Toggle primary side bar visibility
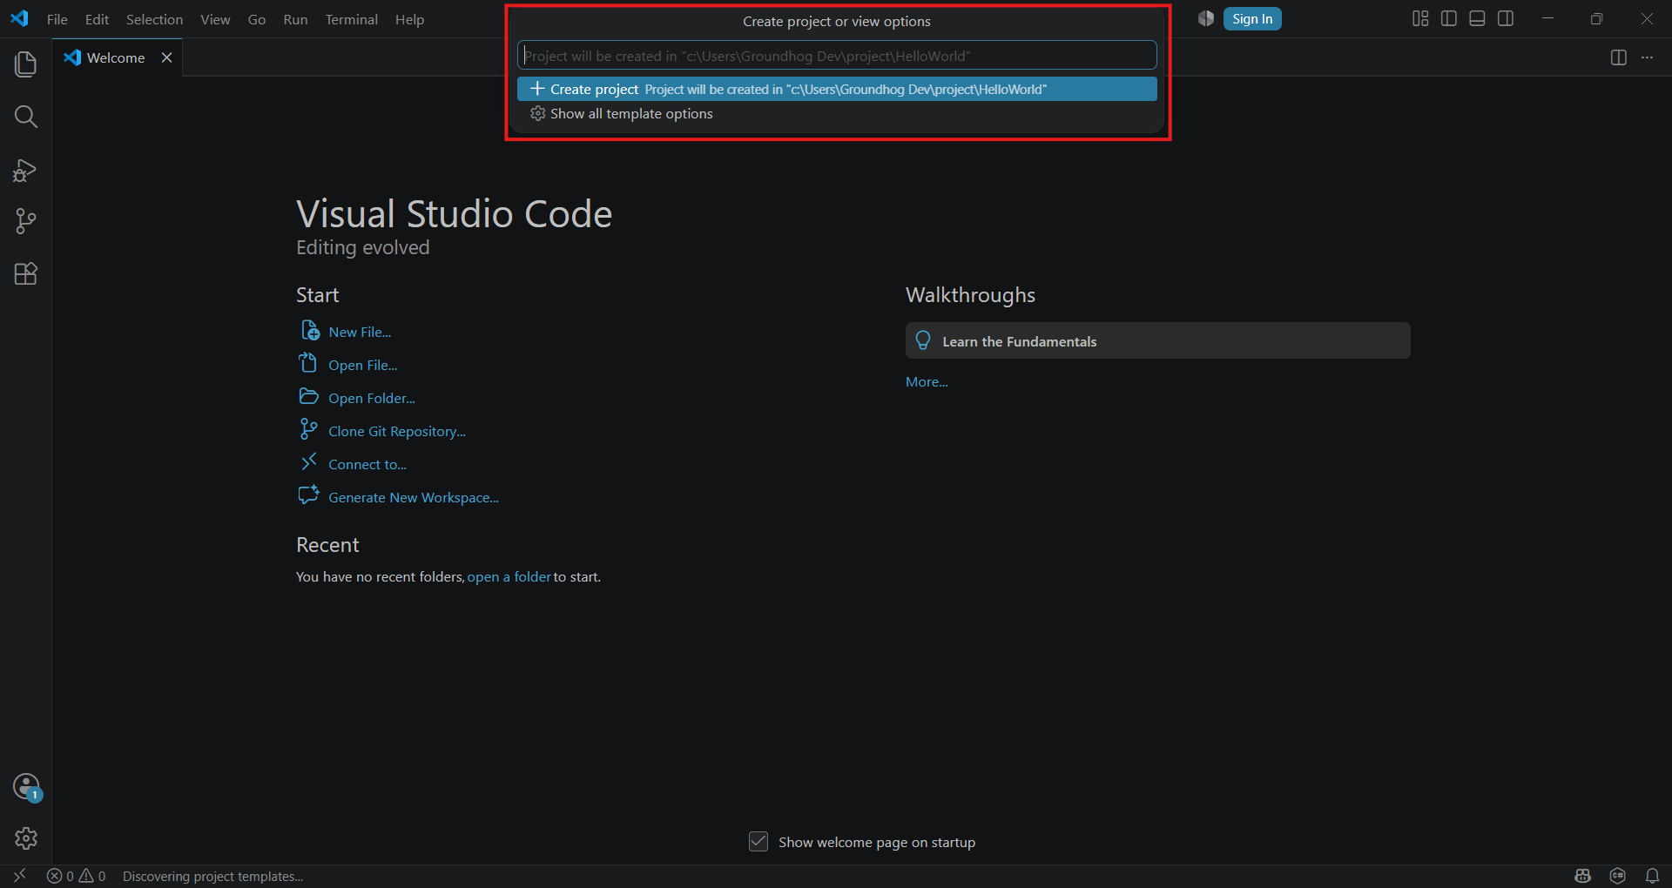This screenshot has width=1672, height=888. click(x=1449, y=19)
